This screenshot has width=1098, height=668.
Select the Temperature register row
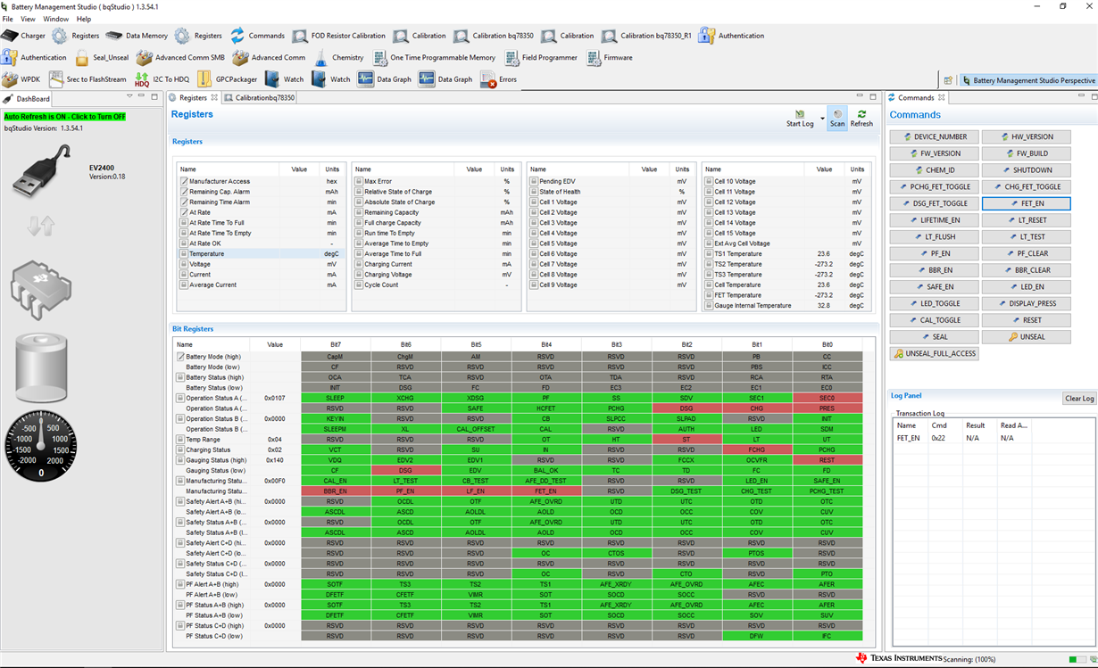tap(261, 254)
